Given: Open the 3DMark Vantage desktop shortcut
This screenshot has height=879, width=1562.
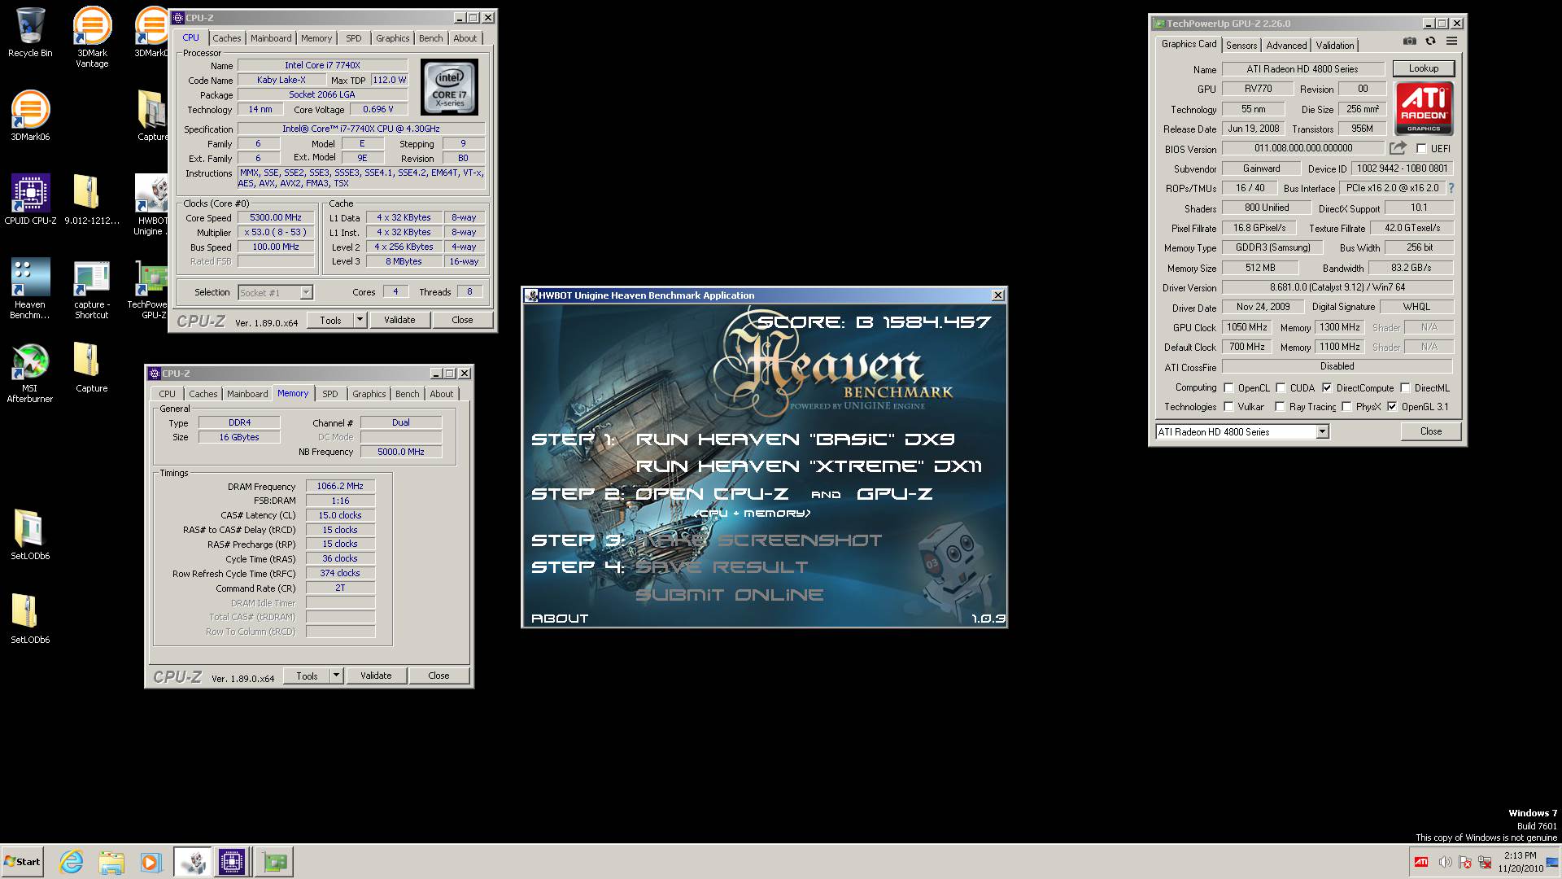Looking at the screenshot, I should (x=92, y=37).
